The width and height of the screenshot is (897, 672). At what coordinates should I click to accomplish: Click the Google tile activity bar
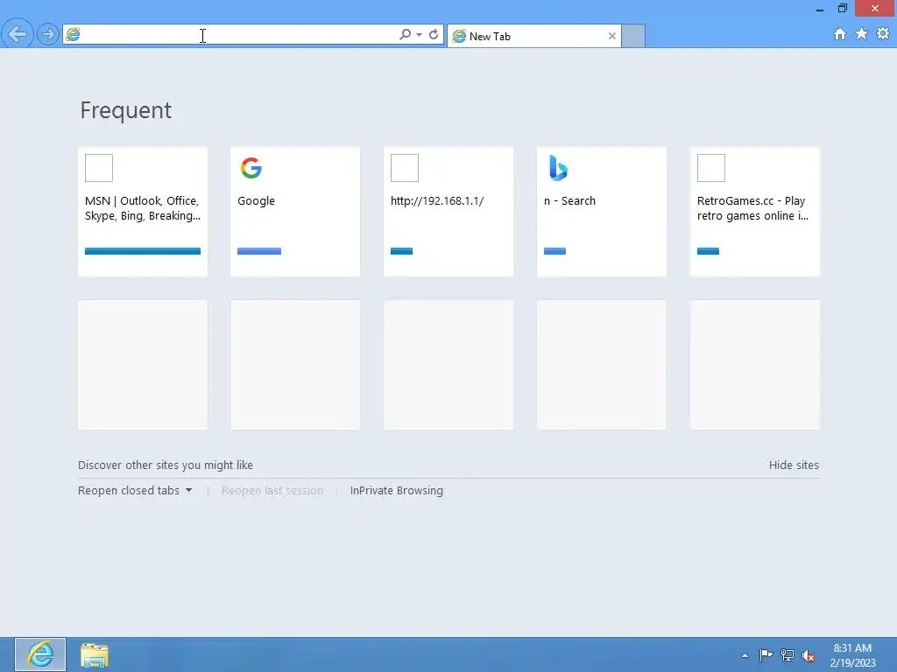(x=259, y=251)
